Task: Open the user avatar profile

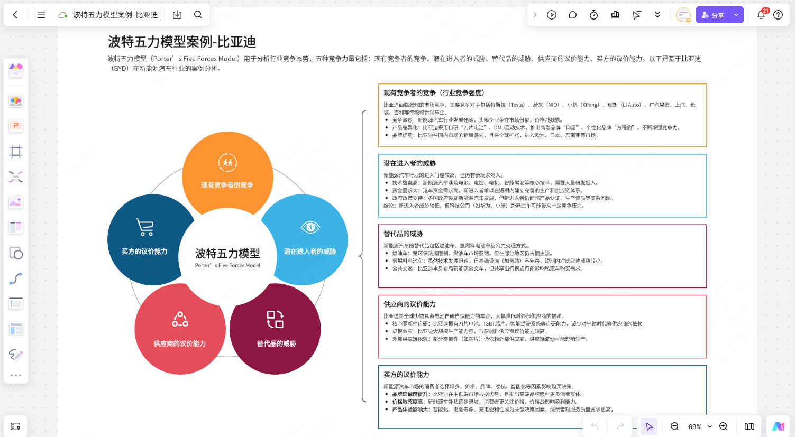Action: tap(683, 15)
